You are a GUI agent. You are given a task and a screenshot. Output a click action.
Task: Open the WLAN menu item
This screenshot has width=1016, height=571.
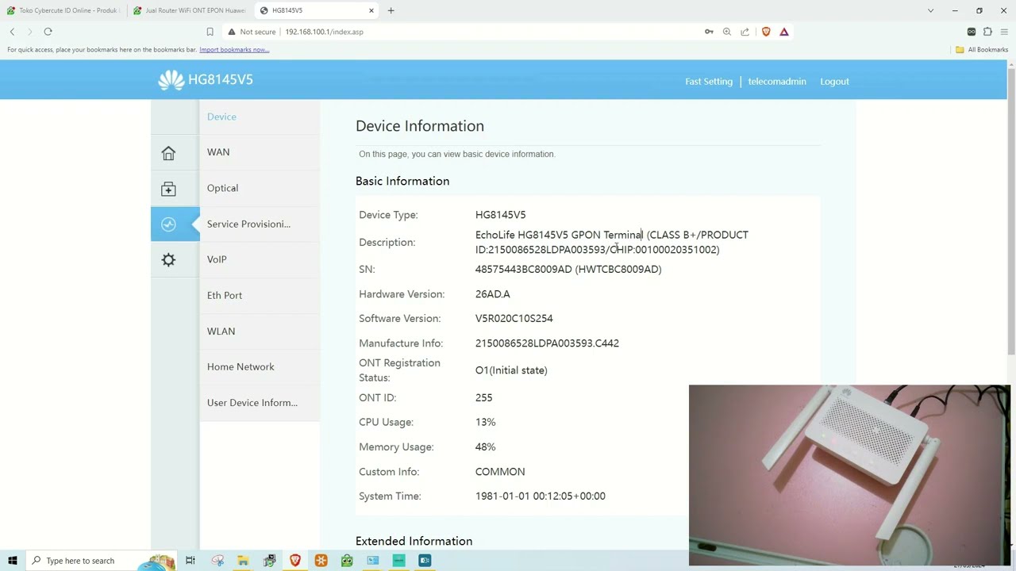(221, 331)
